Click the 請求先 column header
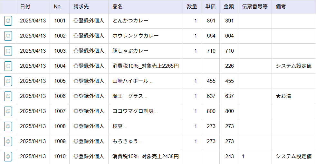This screenshot has height=164, width=316. pyautogui.click(x=81, y=7)
